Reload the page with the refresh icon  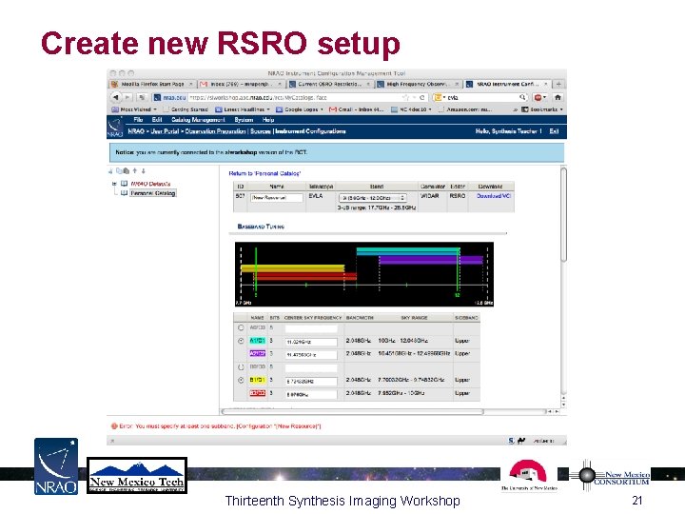point(421,97)
